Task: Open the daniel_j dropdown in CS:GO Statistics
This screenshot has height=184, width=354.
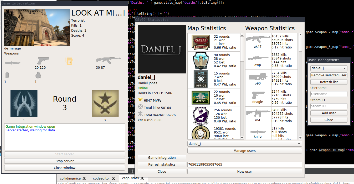Action: click(244, 144)
